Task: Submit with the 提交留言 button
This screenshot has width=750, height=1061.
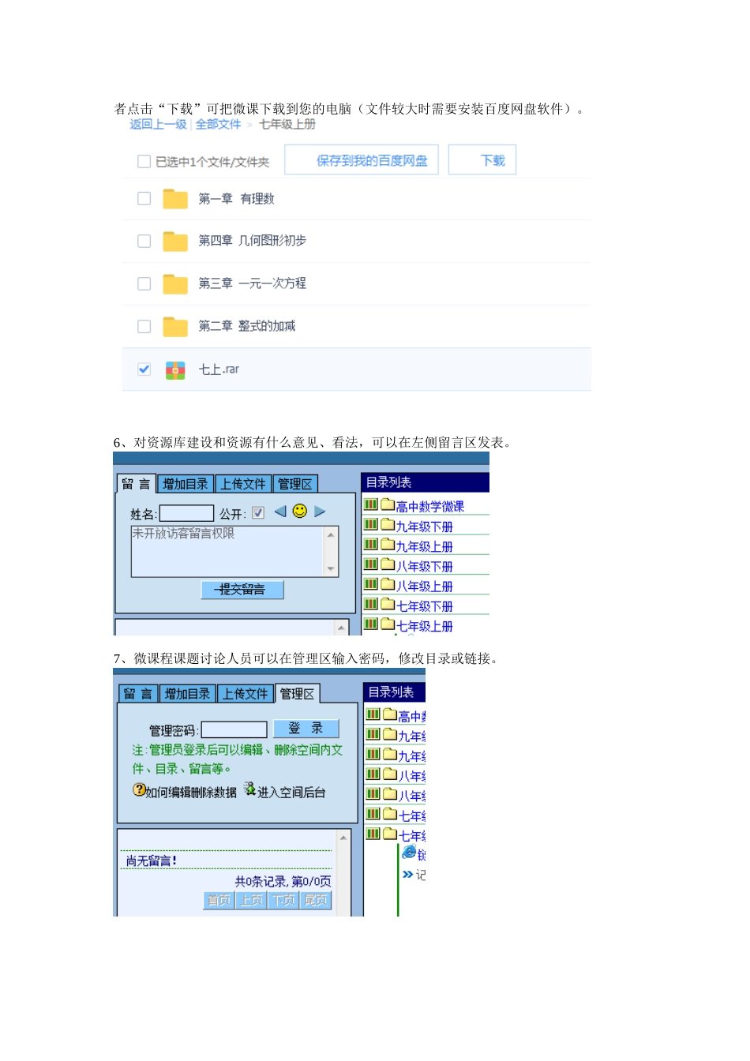Action: (242, 590)
